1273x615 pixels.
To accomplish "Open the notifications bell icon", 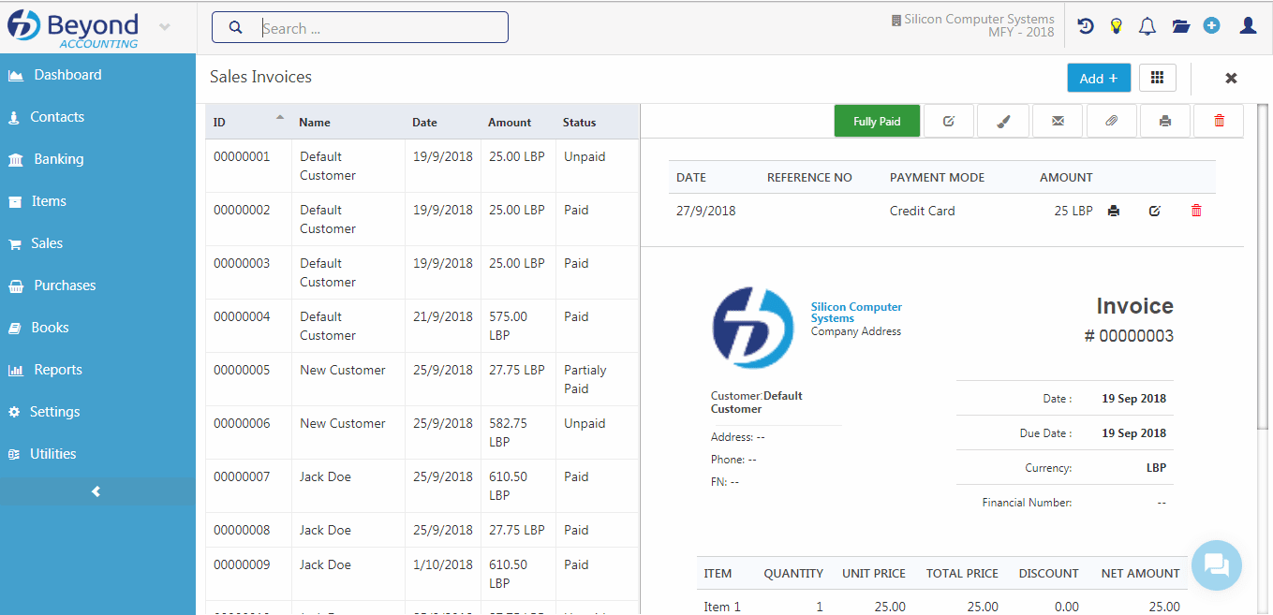I will (x=1147, y=26).
